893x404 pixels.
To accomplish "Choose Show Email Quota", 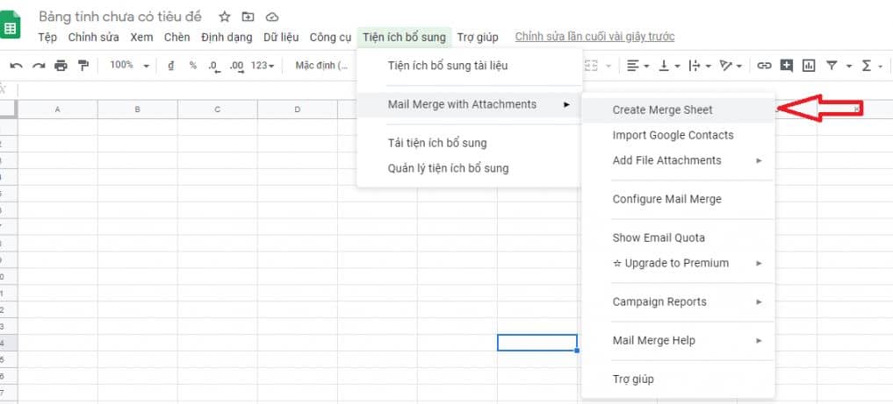I will 678,238.
